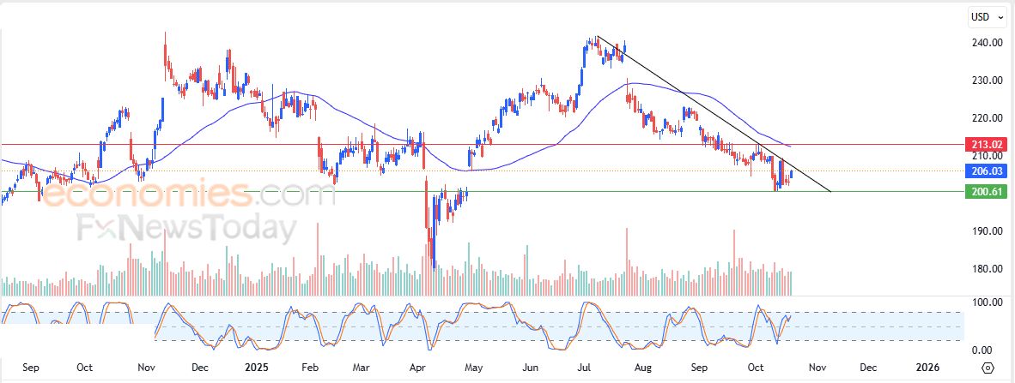The image size is (1015, 383).
Task: Open the chart settings gear icon
Action: coord(988,368)
